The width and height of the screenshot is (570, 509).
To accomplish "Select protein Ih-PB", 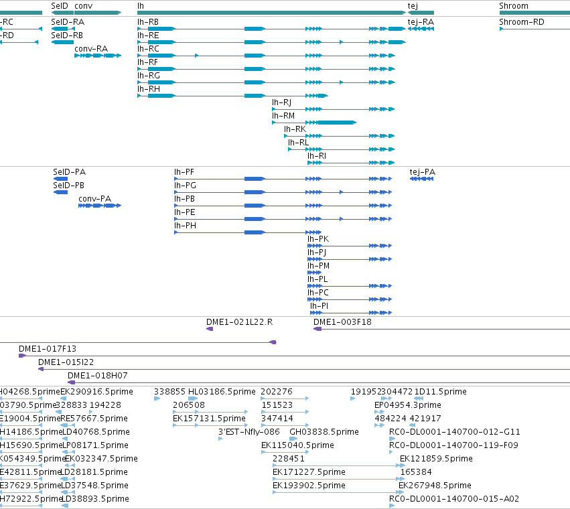I will [x=283, y=206].
